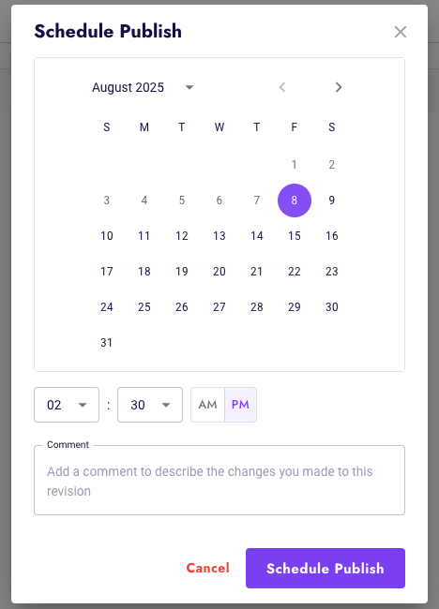Pick August 9 on the calendar
The height and width of the screenshot is (609, 439).
tap(332, 201)
